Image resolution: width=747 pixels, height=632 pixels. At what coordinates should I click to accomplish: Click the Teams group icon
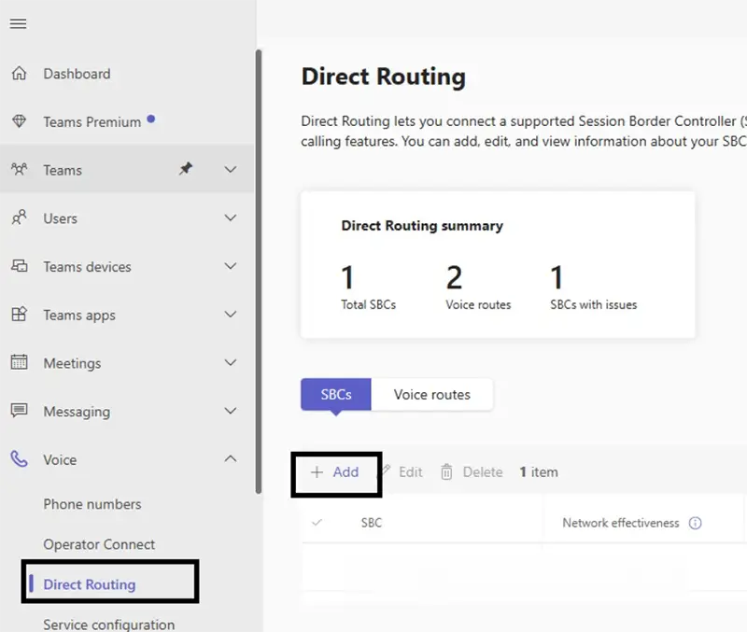[19, 170]
